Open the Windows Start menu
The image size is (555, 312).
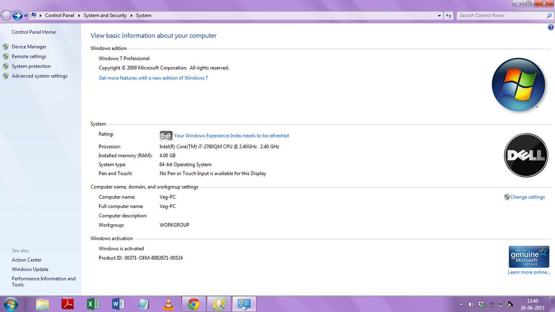pyautogui.click(x=10, y=304)
